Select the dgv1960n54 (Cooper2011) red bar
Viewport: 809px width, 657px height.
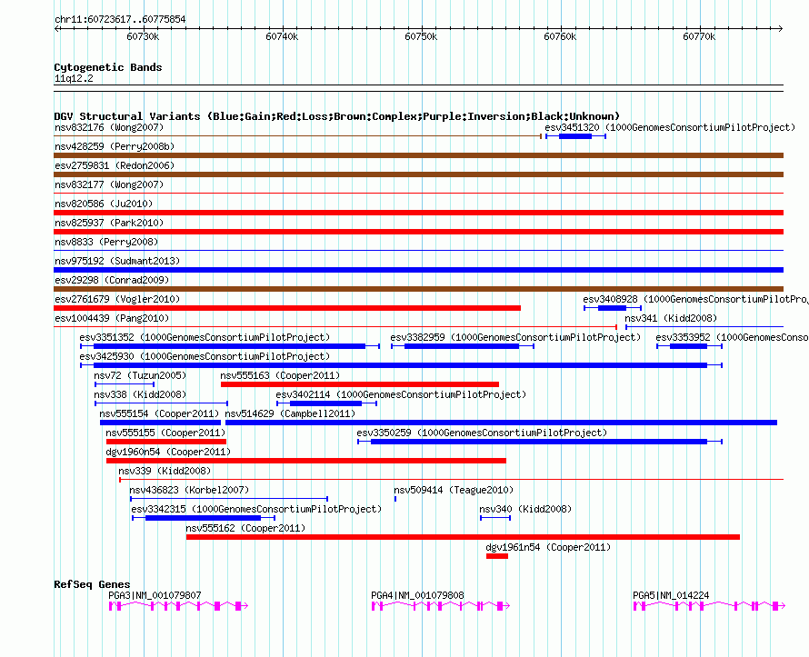click(306, 461)
